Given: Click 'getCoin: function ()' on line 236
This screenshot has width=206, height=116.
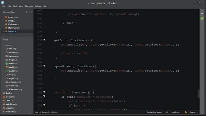Looking at the screenshot, I should coord(71,40).
